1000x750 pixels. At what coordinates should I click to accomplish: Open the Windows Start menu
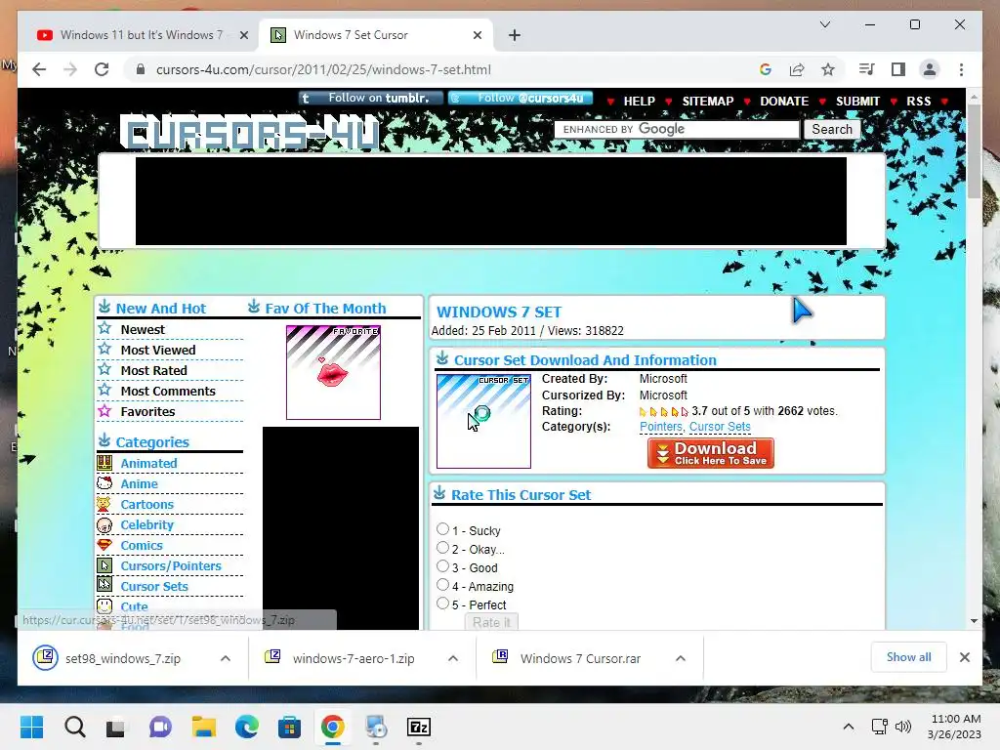click(x=31, y=727)
